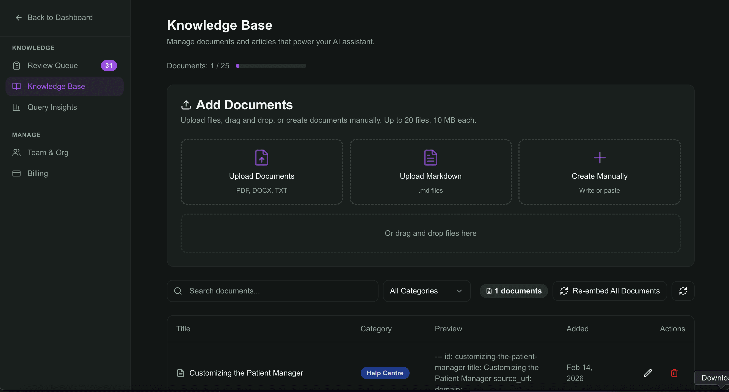Open the Review Queue section
The image size is (729, 392).
[52, 65]
